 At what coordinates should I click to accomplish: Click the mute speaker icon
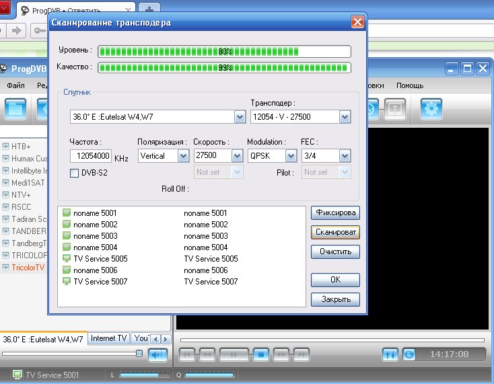click(x=157, y=354)
